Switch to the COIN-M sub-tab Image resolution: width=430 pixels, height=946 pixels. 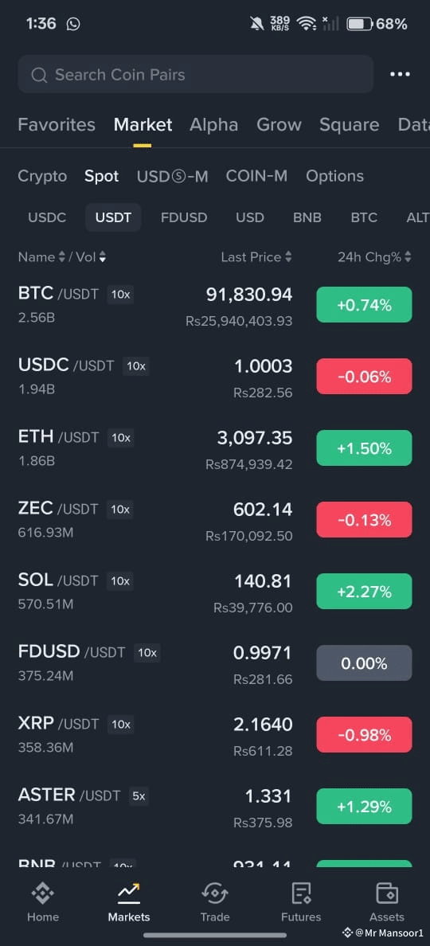coord(256,176)
